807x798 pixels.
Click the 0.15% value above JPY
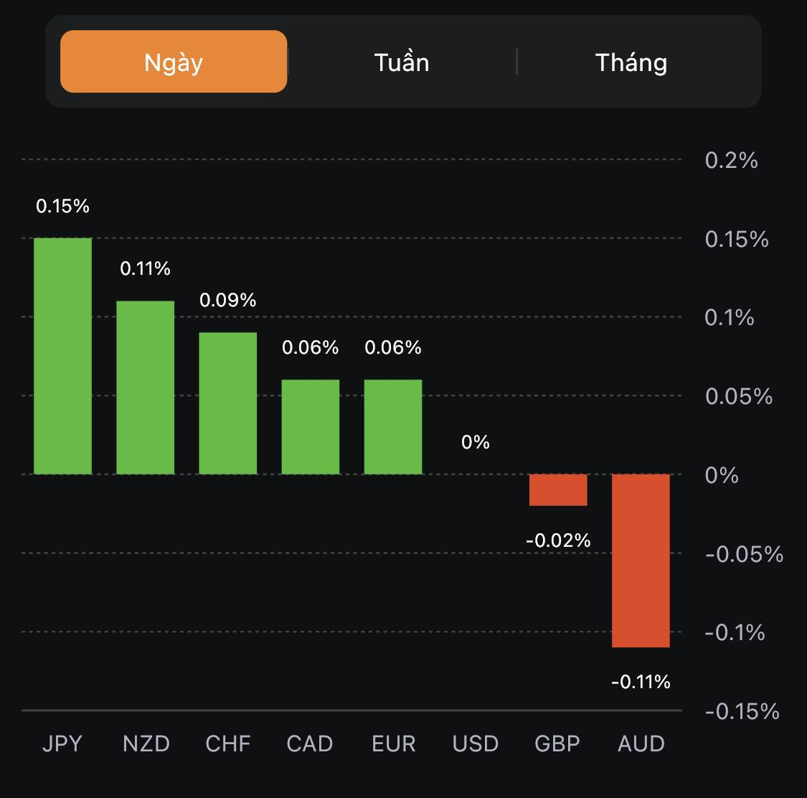(63, 207)
